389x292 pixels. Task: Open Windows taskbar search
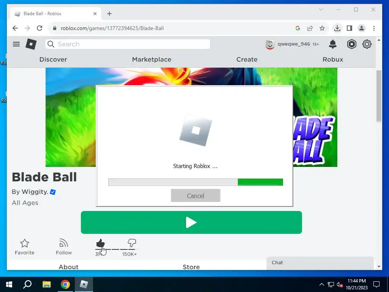point(27,284)
